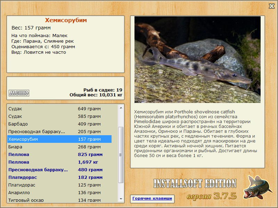Select the Пеллона 1,697 кг entry
Viewport: 278px width, 208px height.
59,162
